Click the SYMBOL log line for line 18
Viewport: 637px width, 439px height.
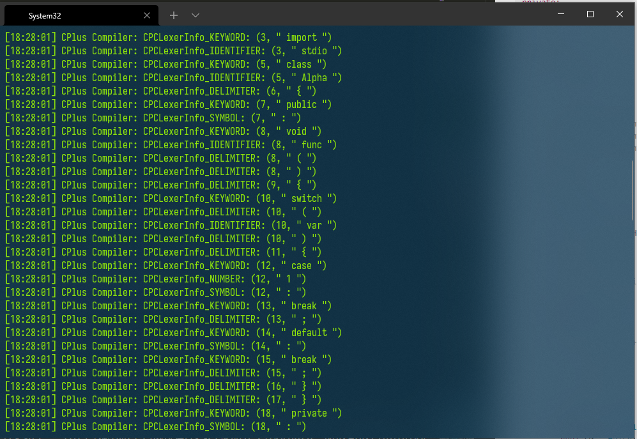pos(156,426)
